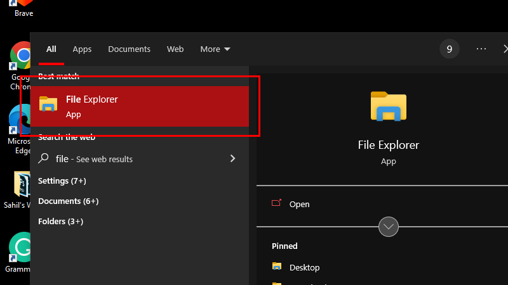Open Sahil's folder icon on the desktop

[x=18, y=190]
